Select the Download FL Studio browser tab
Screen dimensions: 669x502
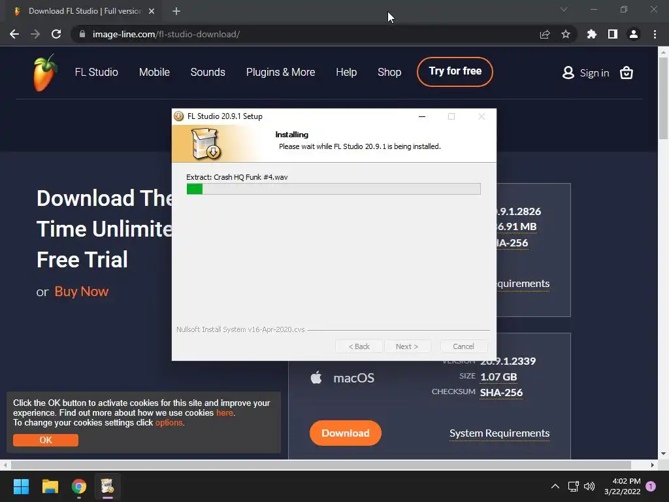[84, 11]
